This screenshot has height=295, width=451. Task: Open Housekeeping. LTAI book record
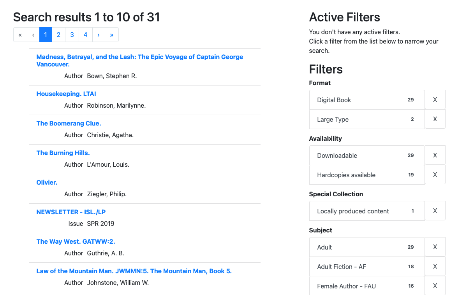(66, 94)
